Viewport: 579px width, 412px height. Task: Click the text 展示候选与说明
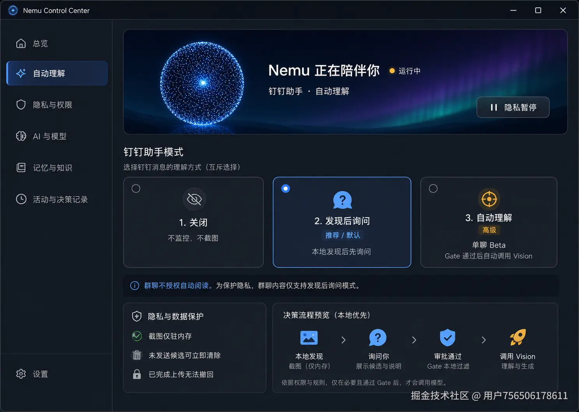pos(378,366)
